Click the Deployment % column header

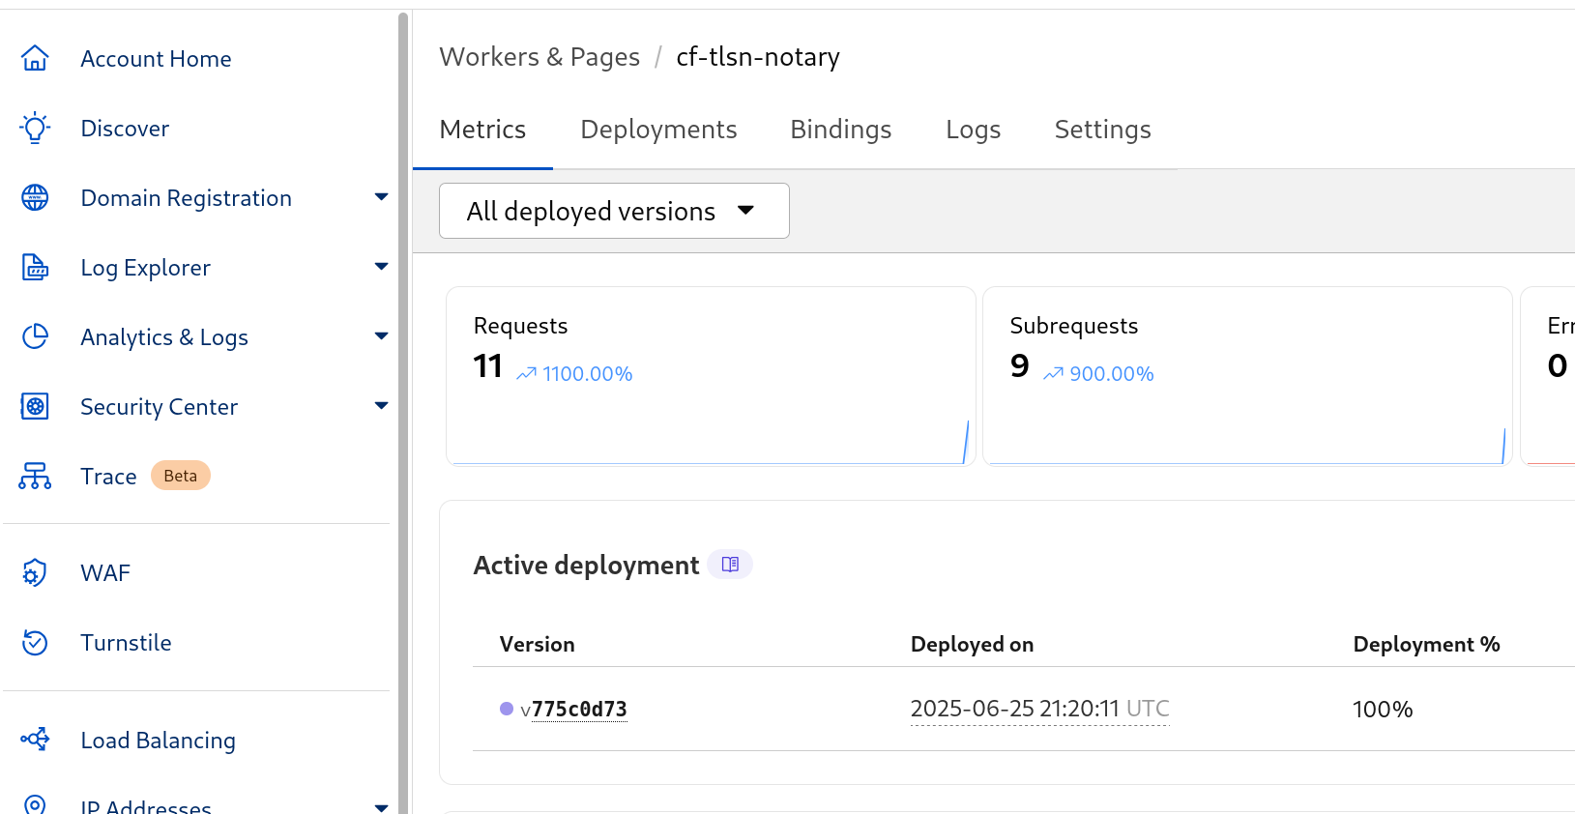click(1426, 645)
